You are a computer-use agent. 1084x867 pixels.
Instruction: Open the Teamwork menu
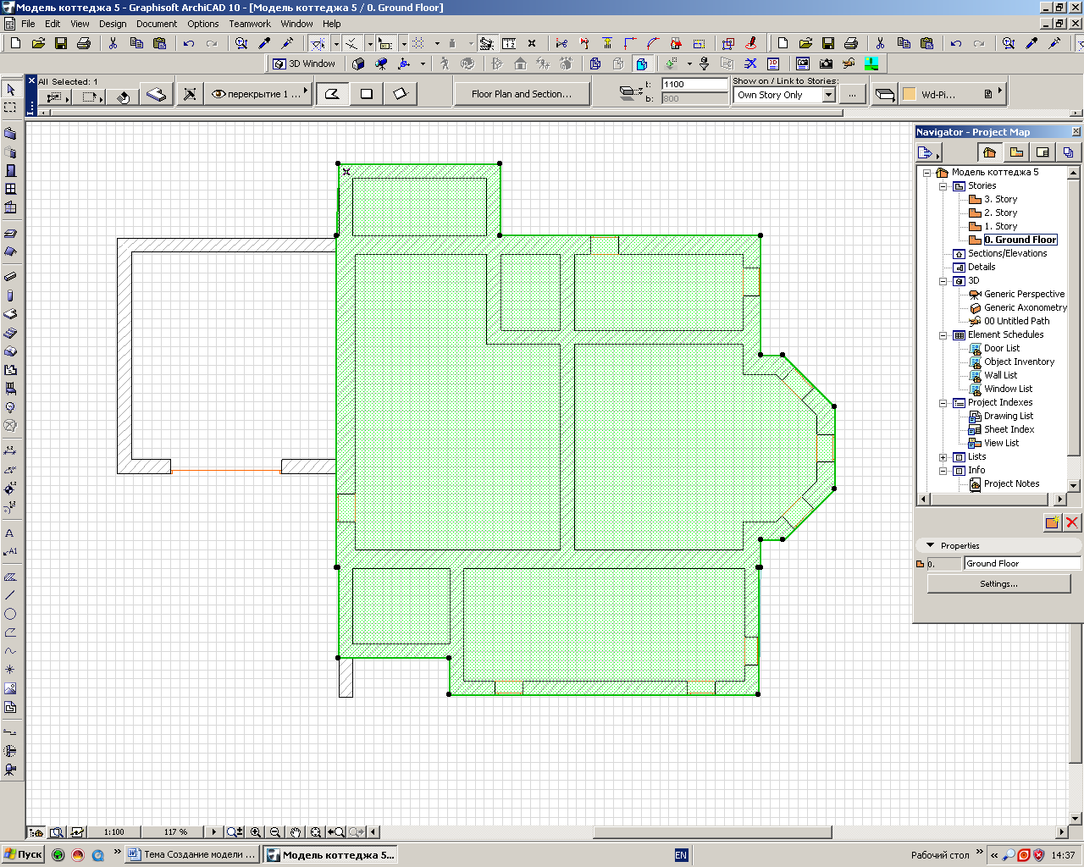pos(250,24)
